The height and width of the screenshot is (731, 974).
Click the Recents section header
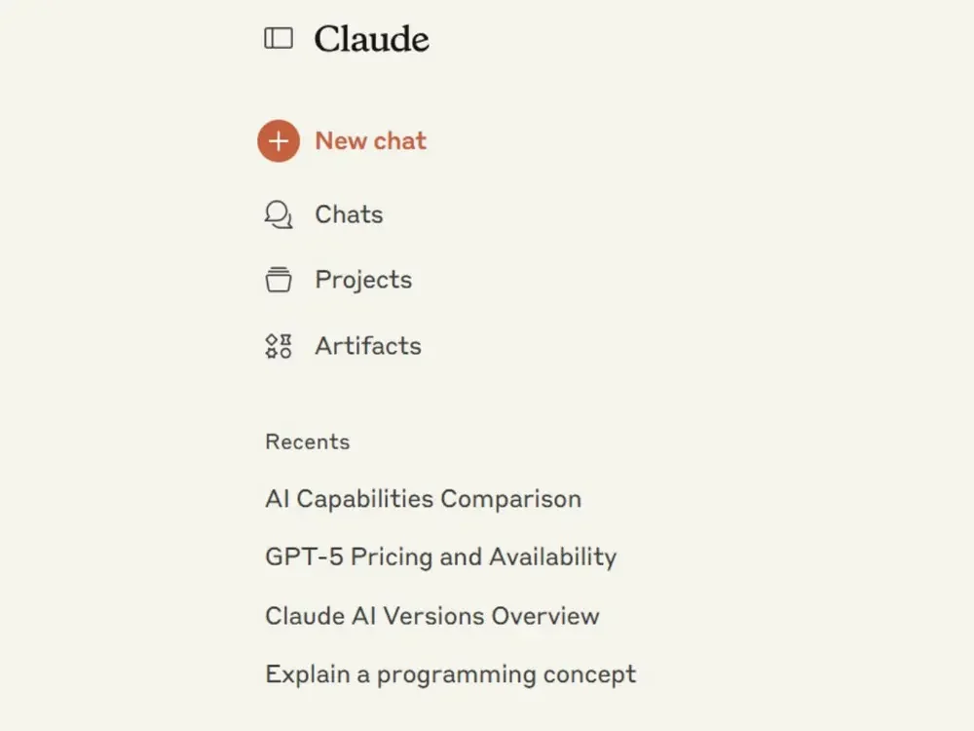coord(308,442)
